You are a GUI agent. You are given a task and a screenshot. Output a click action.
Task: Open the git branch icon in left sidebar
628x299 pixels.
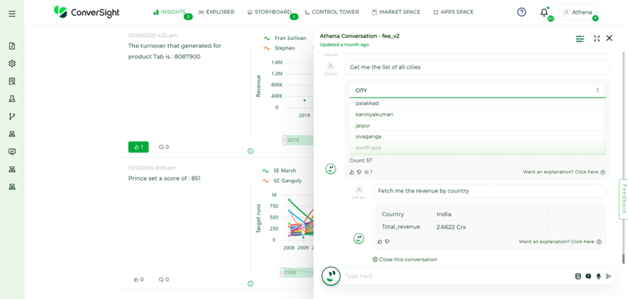(12, 116)
